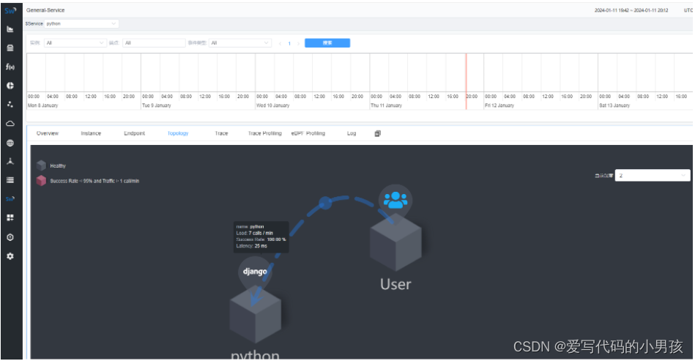Open the cloud icon in the sidebar
695x361 pixels.
10,124
